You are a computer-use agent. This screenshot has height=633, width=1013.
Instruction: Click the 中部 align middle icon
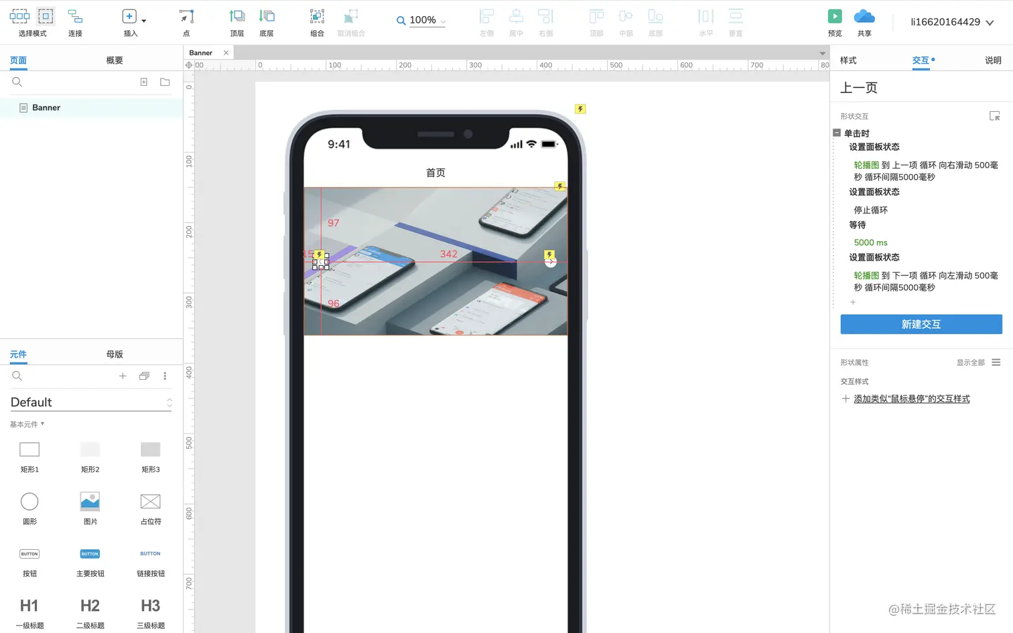(x=626, y=17)
